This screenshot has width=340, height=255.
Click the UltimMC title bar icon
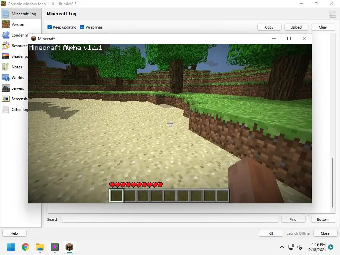point(3,3)
